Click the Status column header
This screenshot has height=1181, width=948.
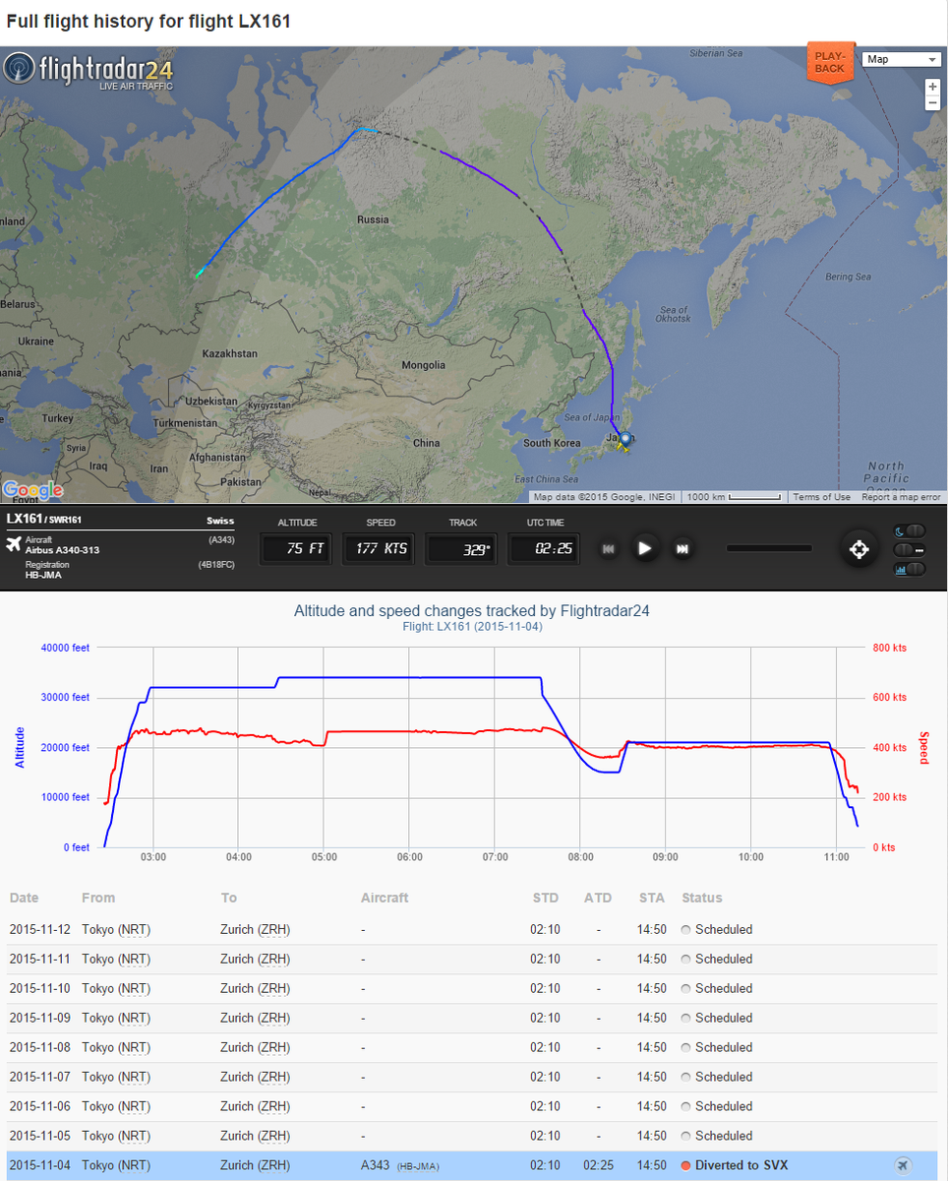click(702, 898)
